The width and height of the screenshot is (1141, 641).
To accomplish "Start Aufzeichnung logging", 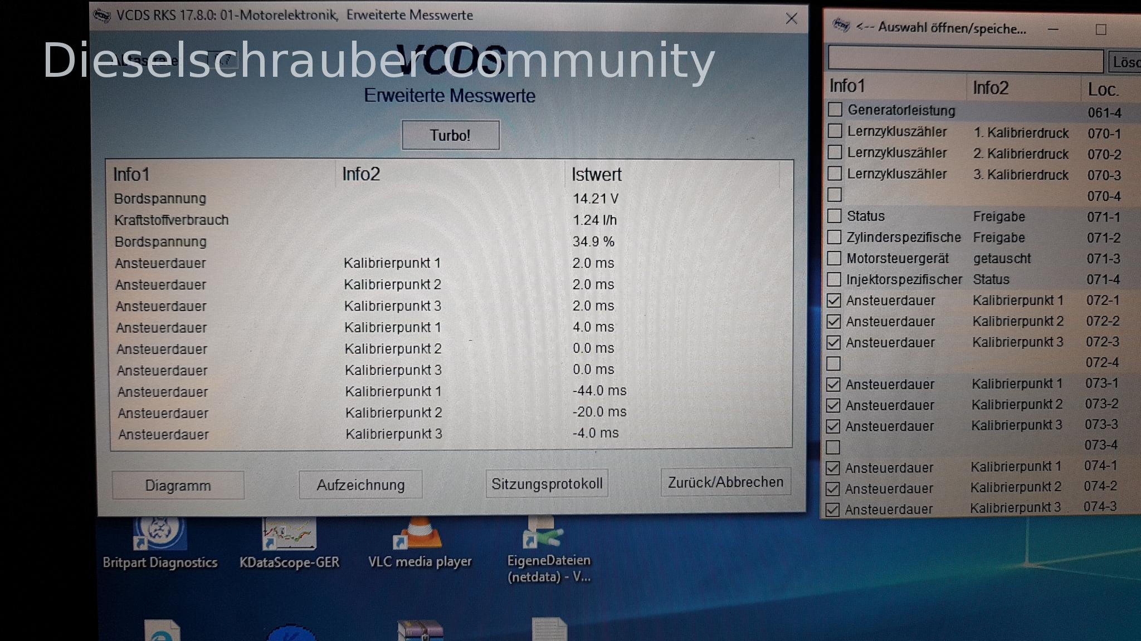I will coord(360,485).
